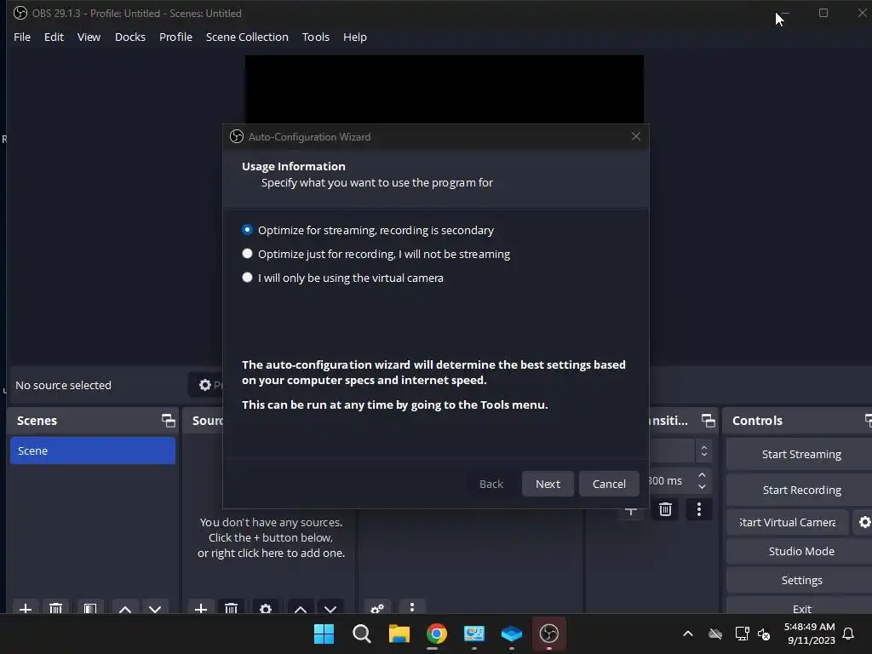Click Next in the wizard
This screenshot has width=872, height=654.
[548, 484]
